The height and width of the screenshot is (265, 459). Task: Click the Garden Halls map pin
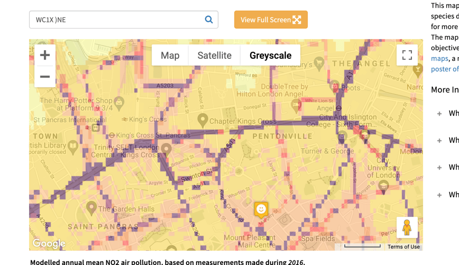91,207
